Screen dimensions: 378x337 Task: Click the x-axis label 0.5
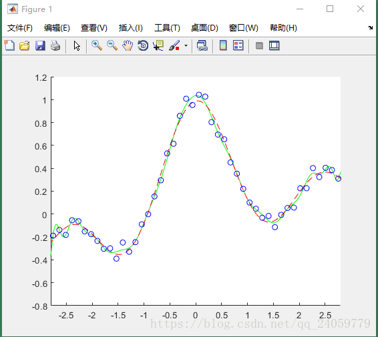[x=222, y=316]
